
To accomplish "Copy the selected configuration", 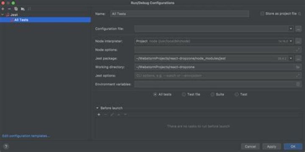I will click(16, 9).
